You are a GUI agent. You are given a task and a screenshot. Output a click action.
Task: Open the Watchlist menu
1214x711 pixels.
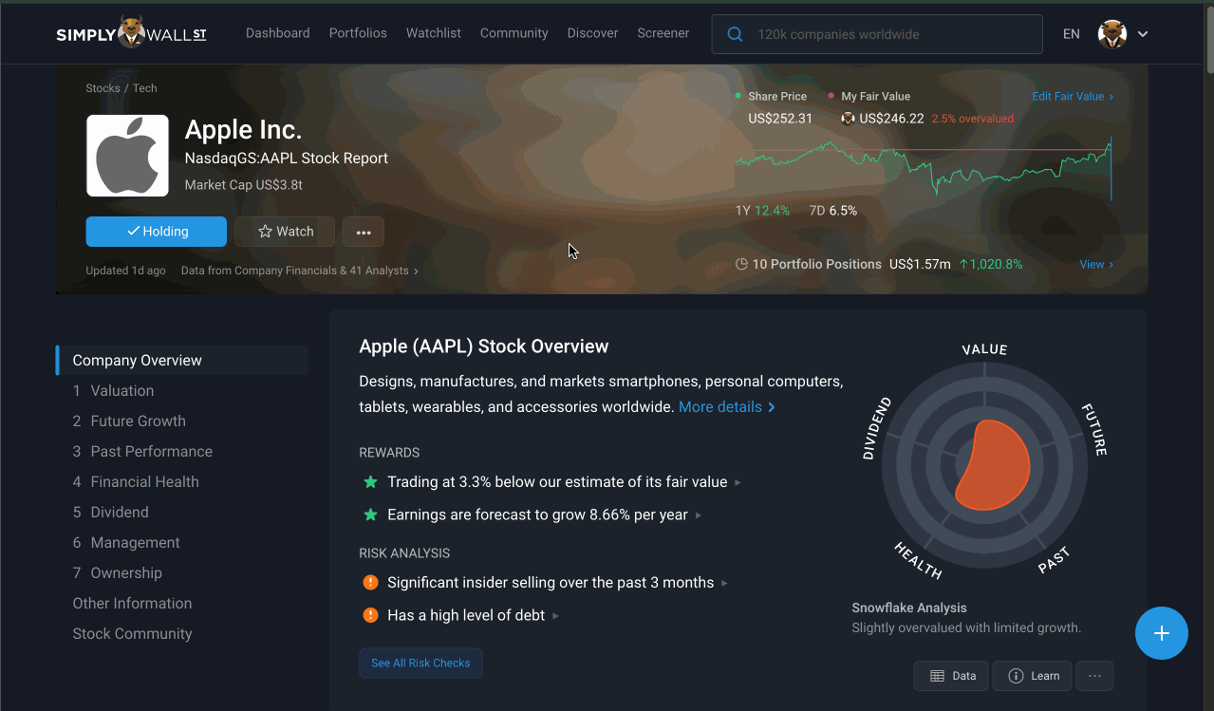(x=434, y=33)
